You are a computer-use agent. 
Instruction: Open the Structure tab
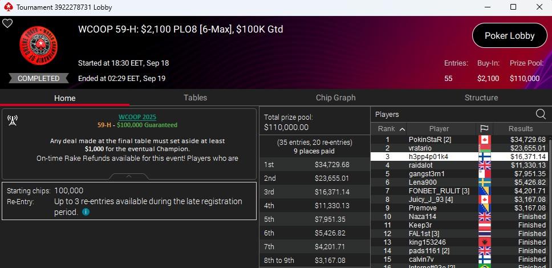481,98
